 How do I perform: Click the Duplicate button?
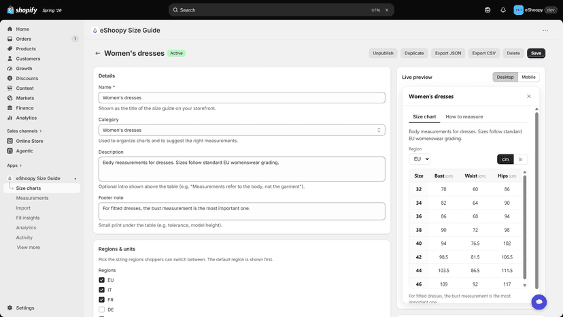413,53
